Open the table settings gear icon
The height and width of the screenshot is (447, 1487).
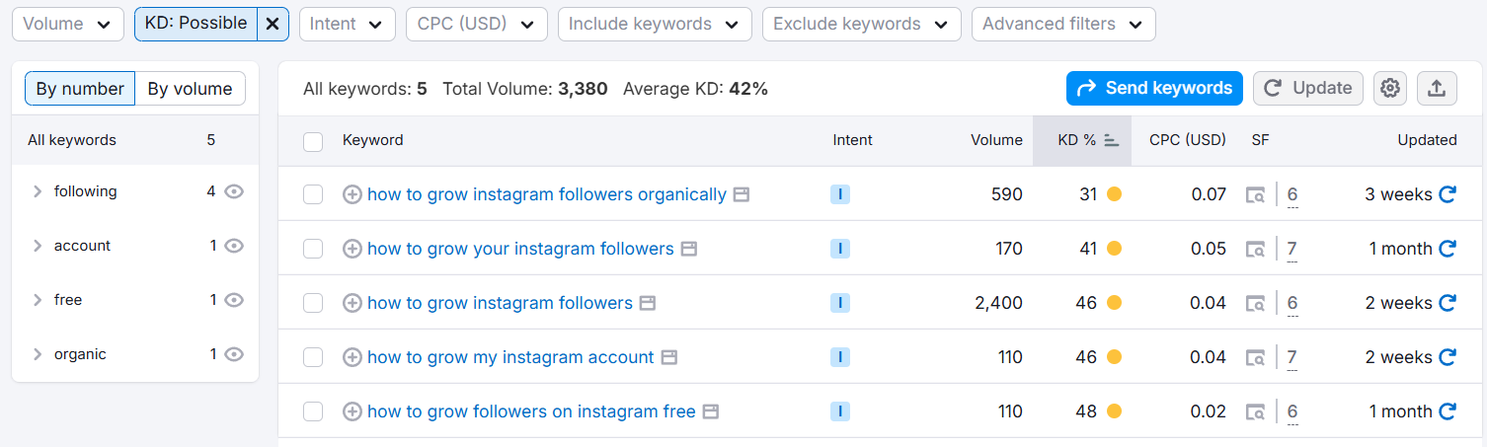(1390, 88)
